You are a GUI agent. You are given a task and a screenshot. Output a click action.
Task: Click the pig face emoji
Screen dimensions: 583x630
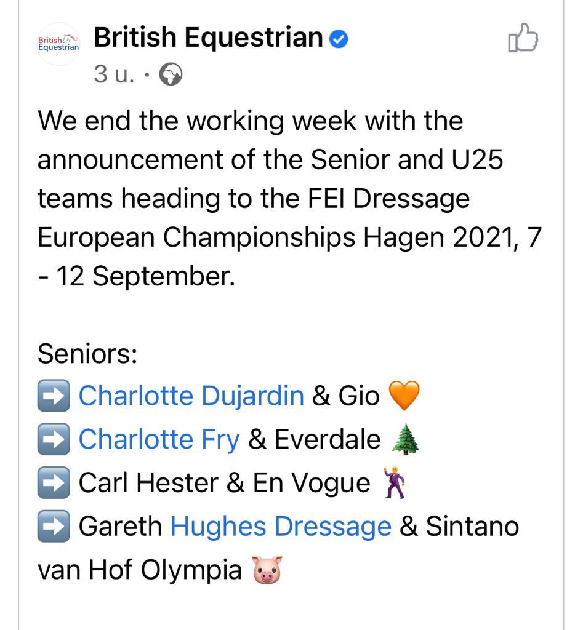pyautogui.click(x=267, y=569)
